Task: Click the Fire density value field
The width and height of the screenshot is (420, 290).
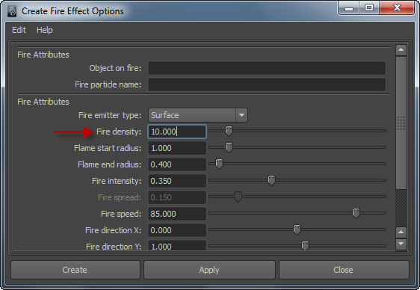Action: click(x=177, y=132)
